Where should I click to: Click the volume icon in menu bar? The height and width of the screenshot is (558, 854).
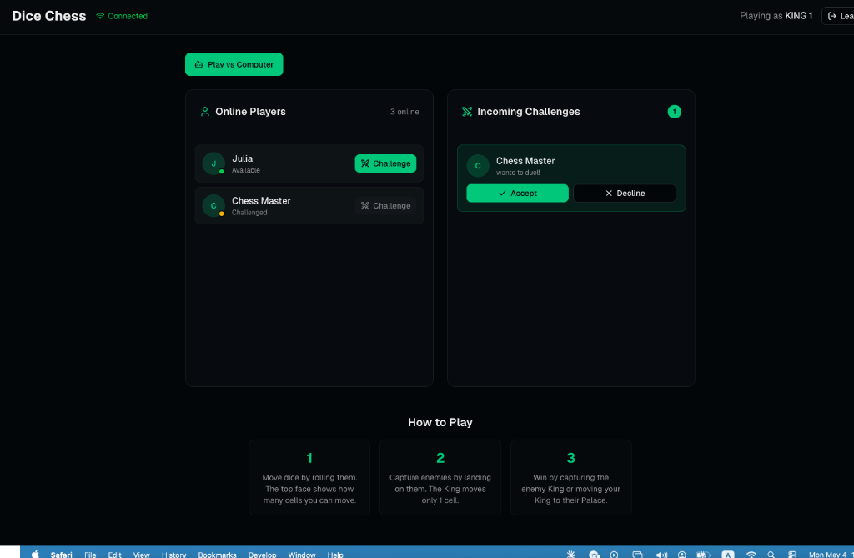coord(661,555)
